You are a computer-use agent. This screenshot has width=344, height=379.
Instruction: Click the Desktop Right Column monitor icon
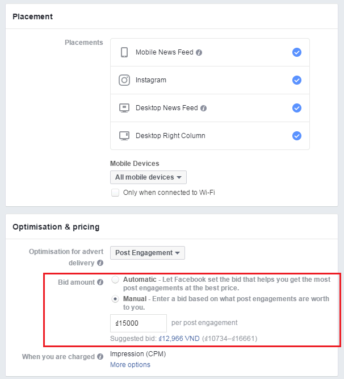[x=124, y=136]
